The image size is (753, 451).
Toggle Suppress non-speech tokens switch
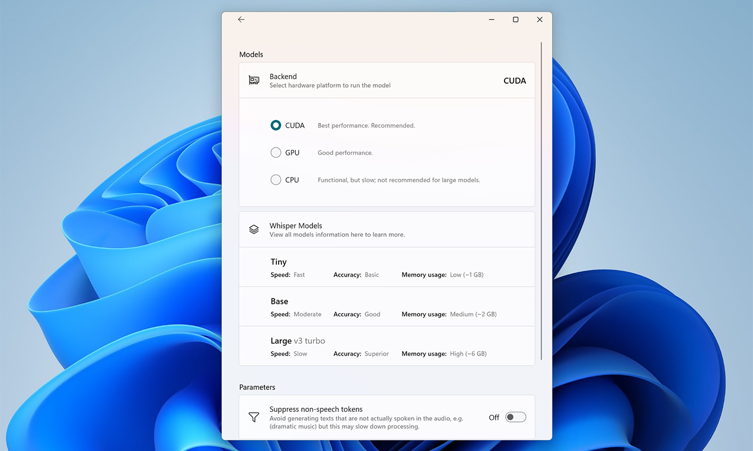click(x=515, y=417)
